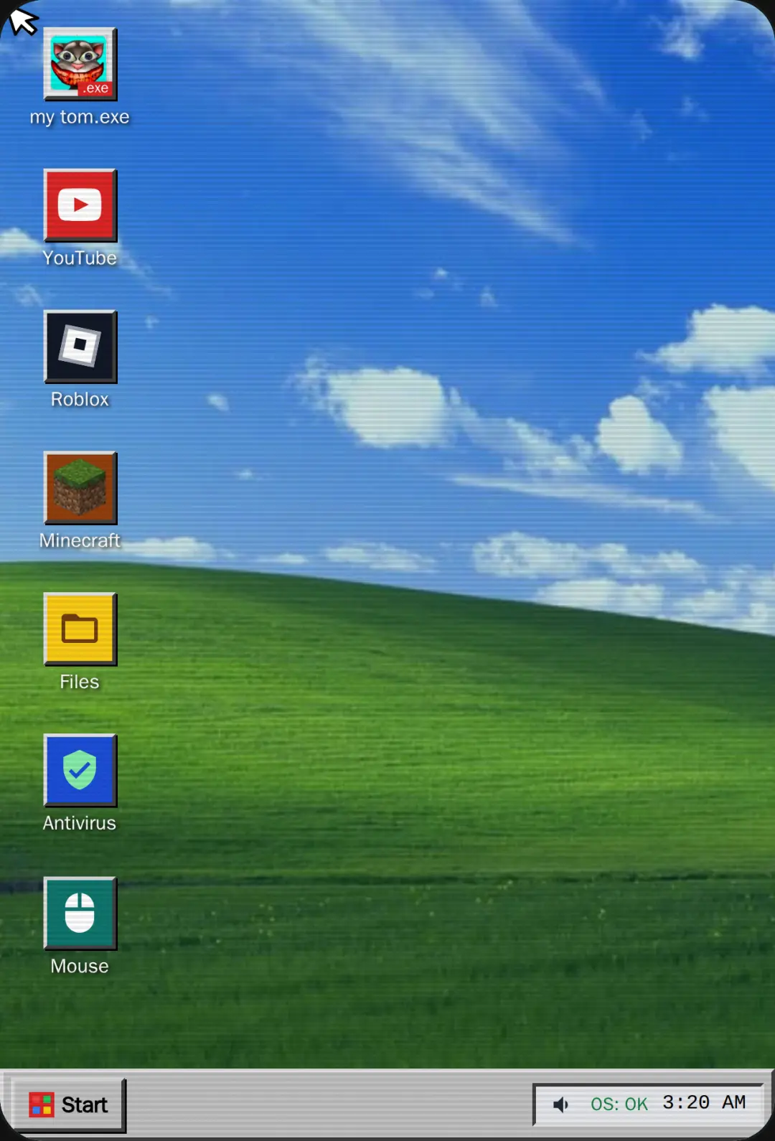The width and height of the screenshot is (775, 1141).
Task: Click the Start button
Action: 69,1105
